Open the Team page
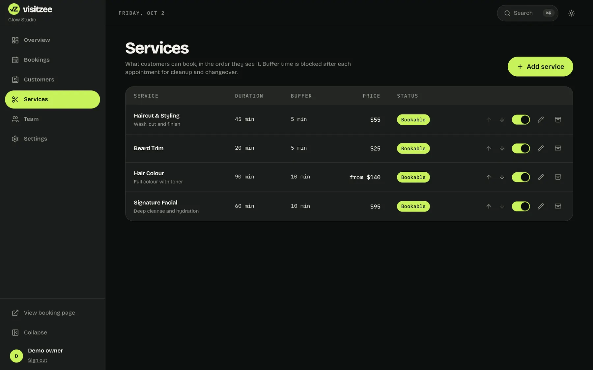Screen dimensions: 593x370 (52, 119)
